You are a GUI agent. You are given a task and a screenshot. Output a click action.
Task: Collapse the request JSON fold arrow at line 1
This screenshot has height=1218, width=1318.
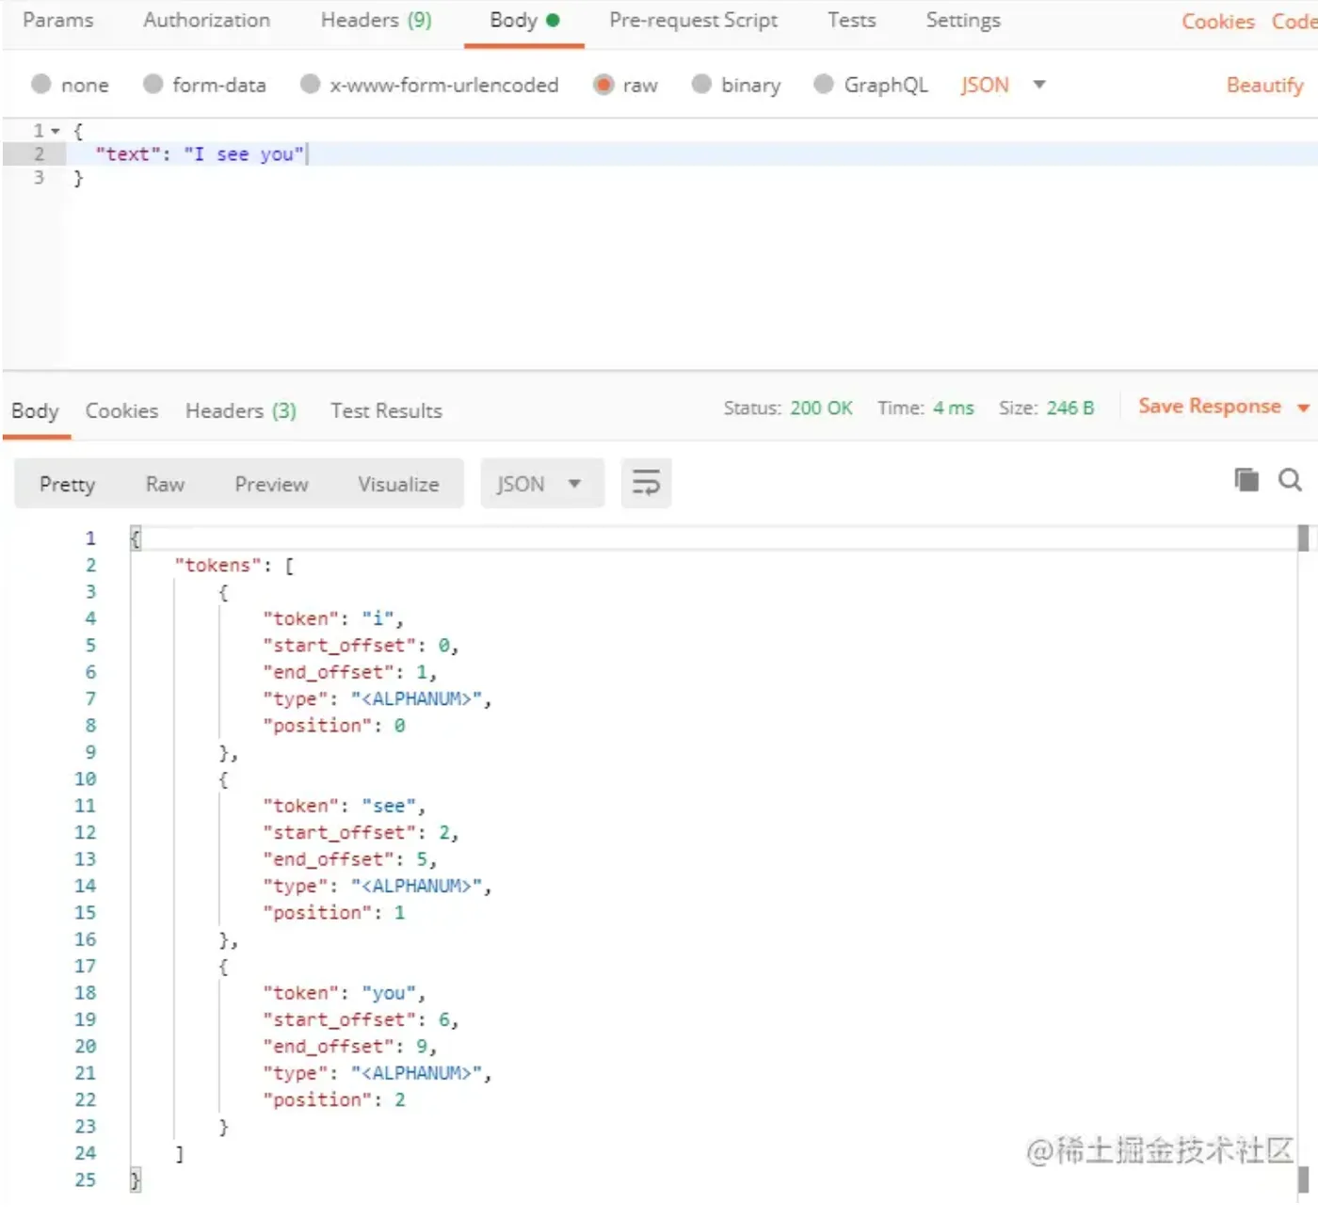click(56, 131)
